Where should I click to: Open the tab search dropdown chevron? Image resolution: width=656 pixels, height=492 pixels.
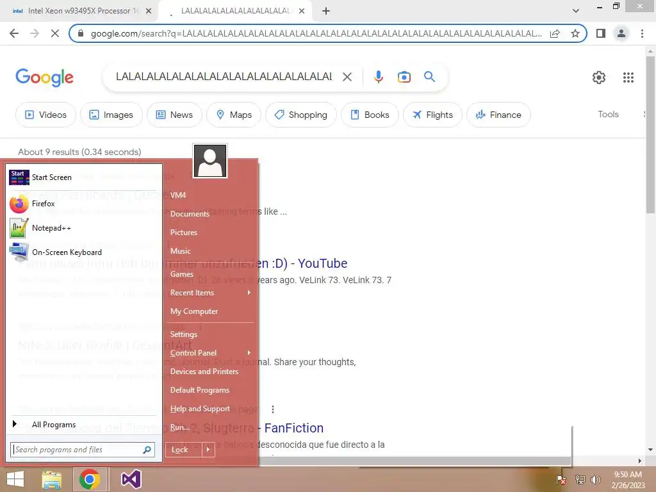[x=576, y=11]
